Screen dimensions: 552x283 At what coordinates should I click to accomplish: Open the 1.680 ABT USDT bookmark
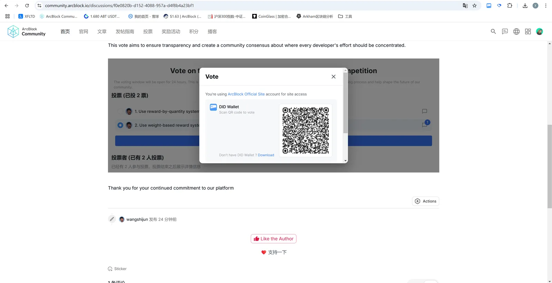(x=102, y=16)
